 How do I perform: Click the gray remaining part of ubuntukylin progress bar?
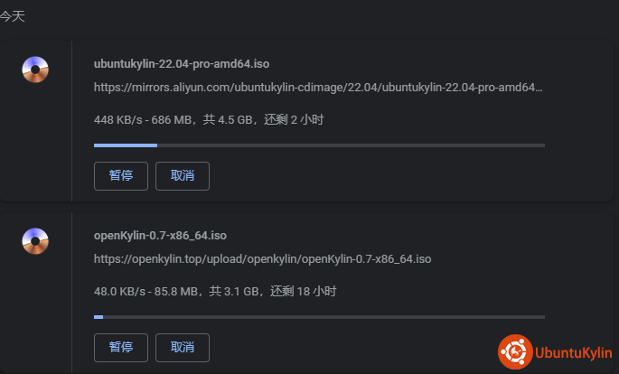[x=351, y=145]
